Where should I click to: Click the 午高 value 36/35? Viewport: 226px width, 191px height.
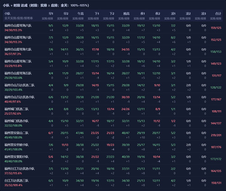pyautogui.click(x=80, y=49)
